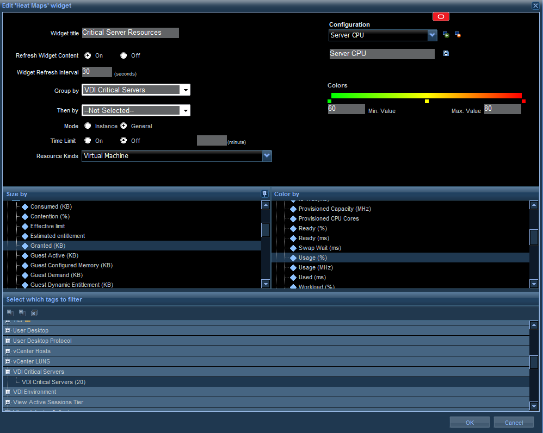Click the add configuration icon
This screenshot has height=433, width=543.
[x=446, y=35]
